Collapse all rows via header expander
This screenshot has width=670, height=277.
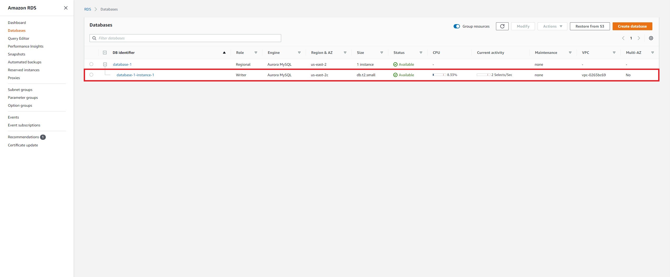105,53
